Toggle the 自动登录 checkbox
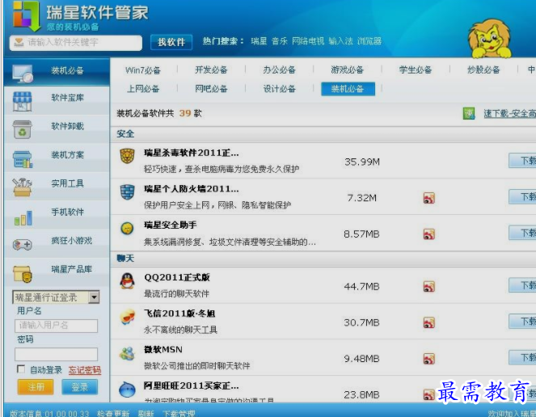The width and height of the screenshot is (536, 417). 21,369
